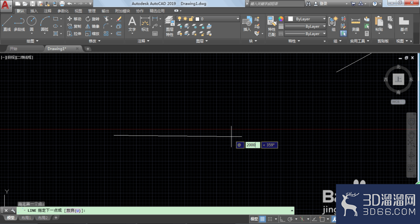The image size is (420, 224).
Task: Expand the 修改 panel flyout
Action: pos(94,41)
